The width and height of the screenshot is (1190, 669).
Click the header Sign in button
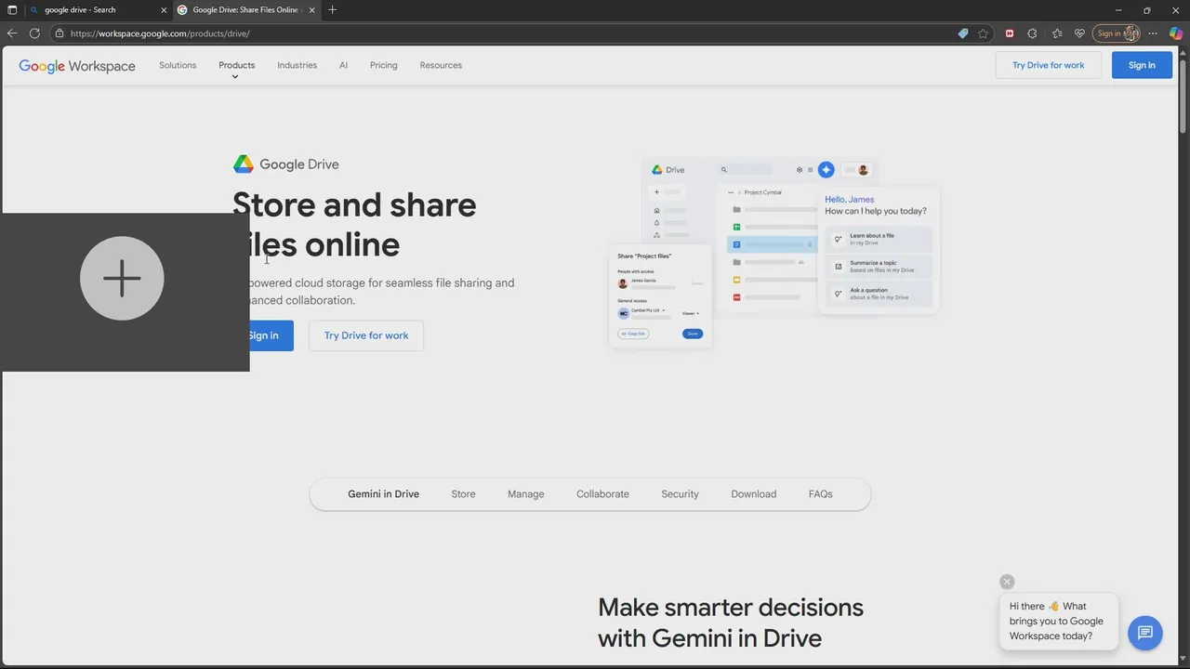pyautogui.click(x=1142, y=65)
